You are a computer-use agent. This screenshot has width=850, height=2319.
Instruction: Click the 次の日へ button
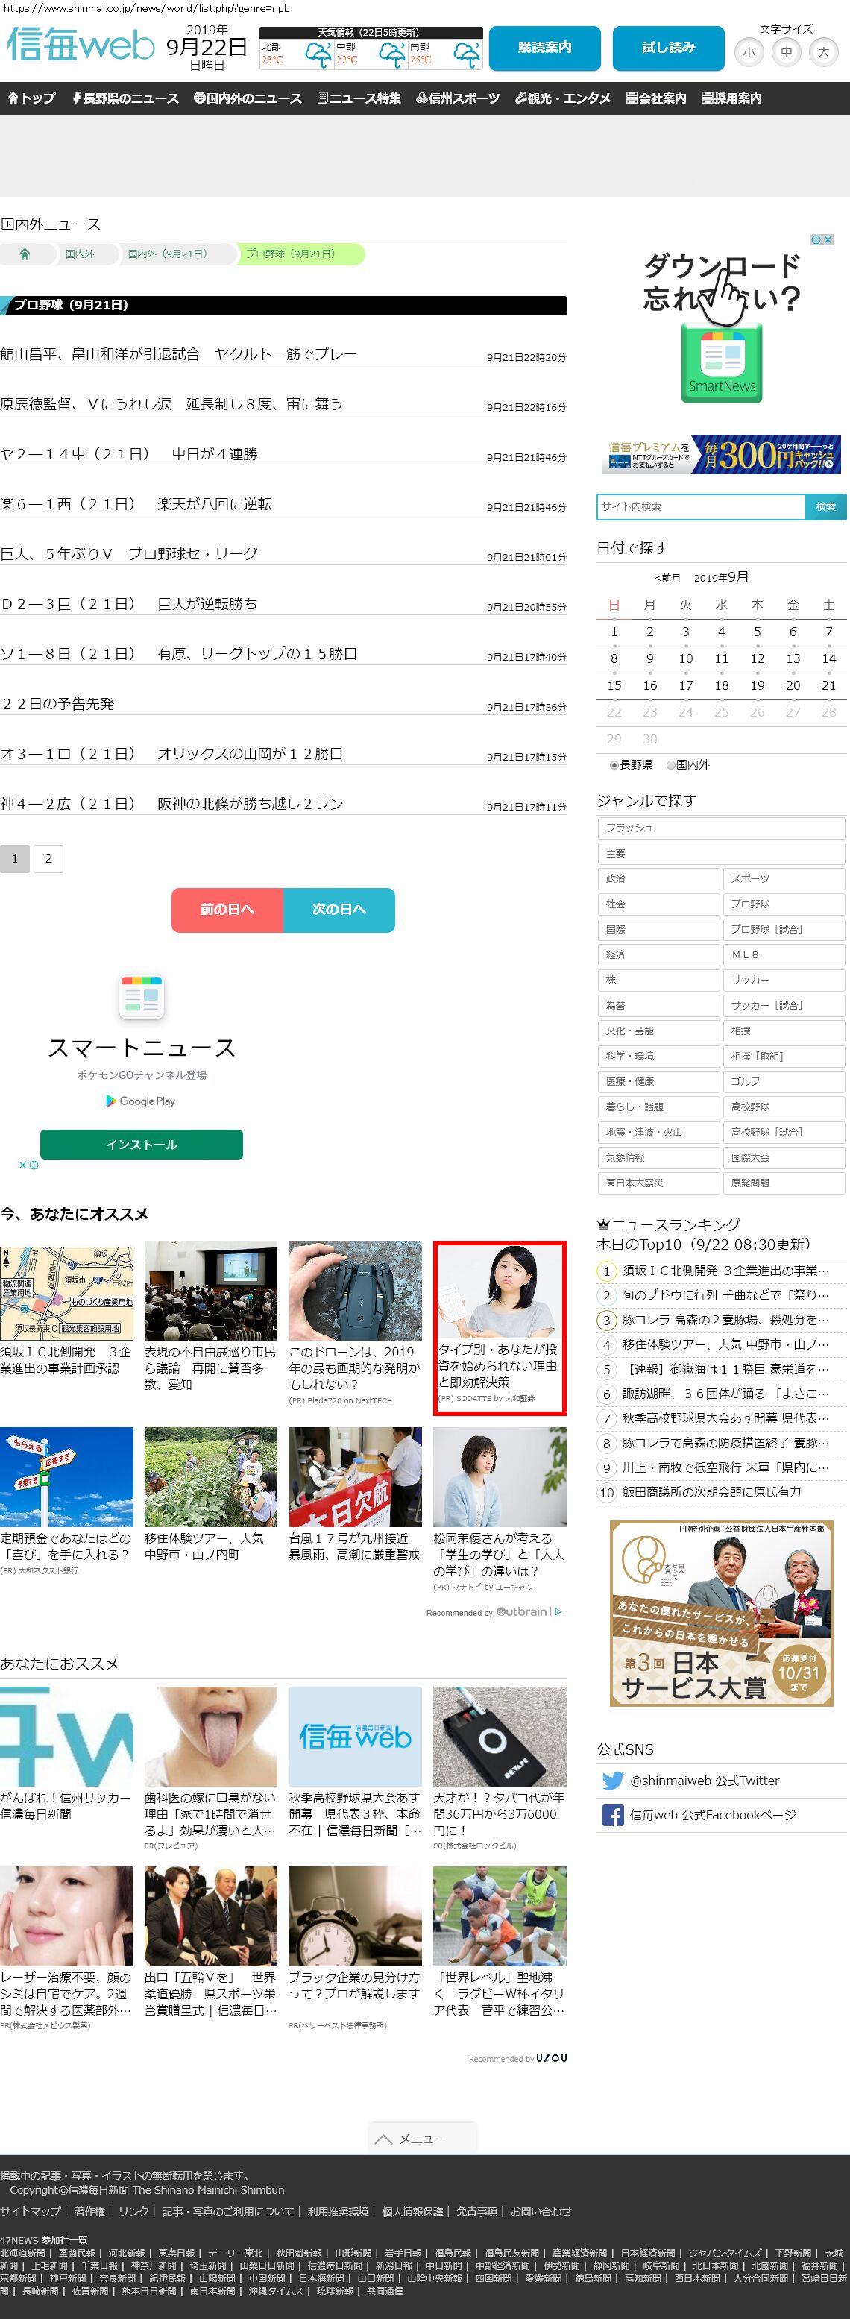click(339, 909)
